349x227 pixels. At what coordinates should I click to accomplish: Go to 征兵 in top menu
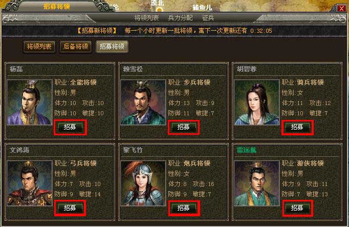pyautogui.click(x=208, y=18)
